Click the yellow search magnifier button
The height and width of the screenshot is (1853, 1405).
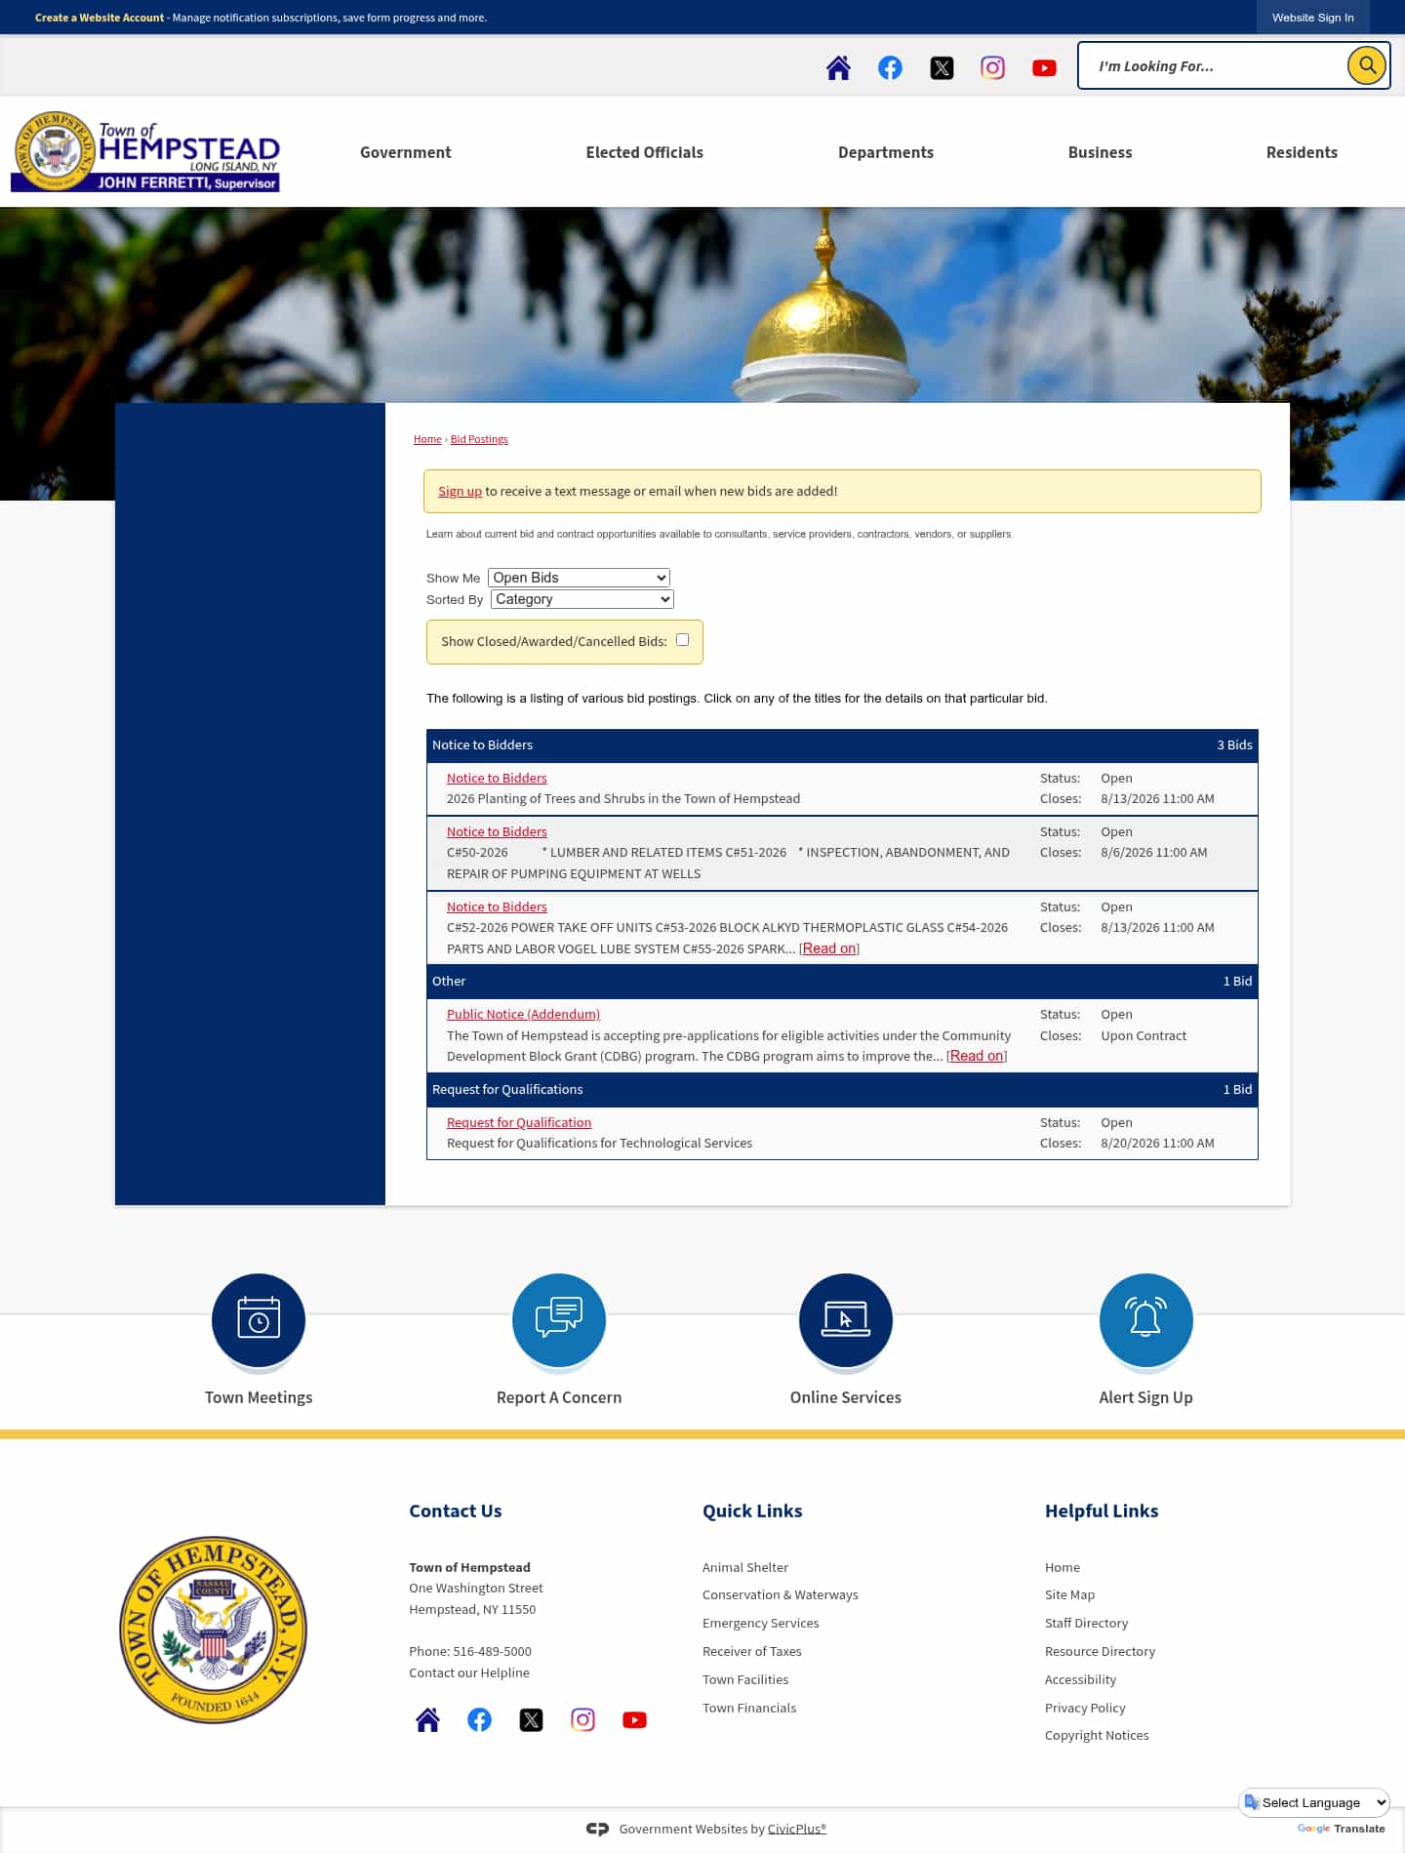1367,65
